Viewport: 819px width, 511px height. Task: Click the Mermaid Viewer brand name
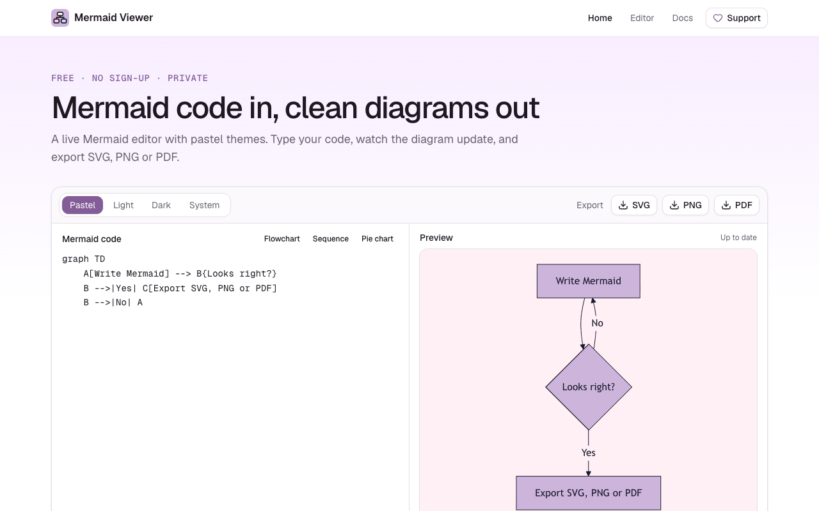point(114,18)
